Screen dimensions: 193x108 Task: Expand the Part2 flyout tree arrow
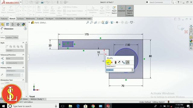pyautogui.click(x=29, y=22)
